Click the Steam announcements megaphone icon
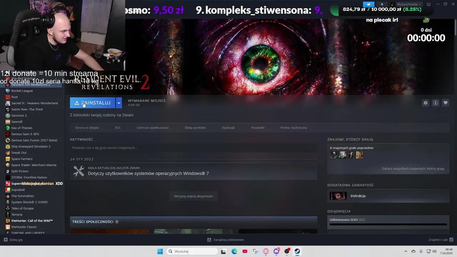Viewport: 457px width, 257px height. tap(368, 4)
